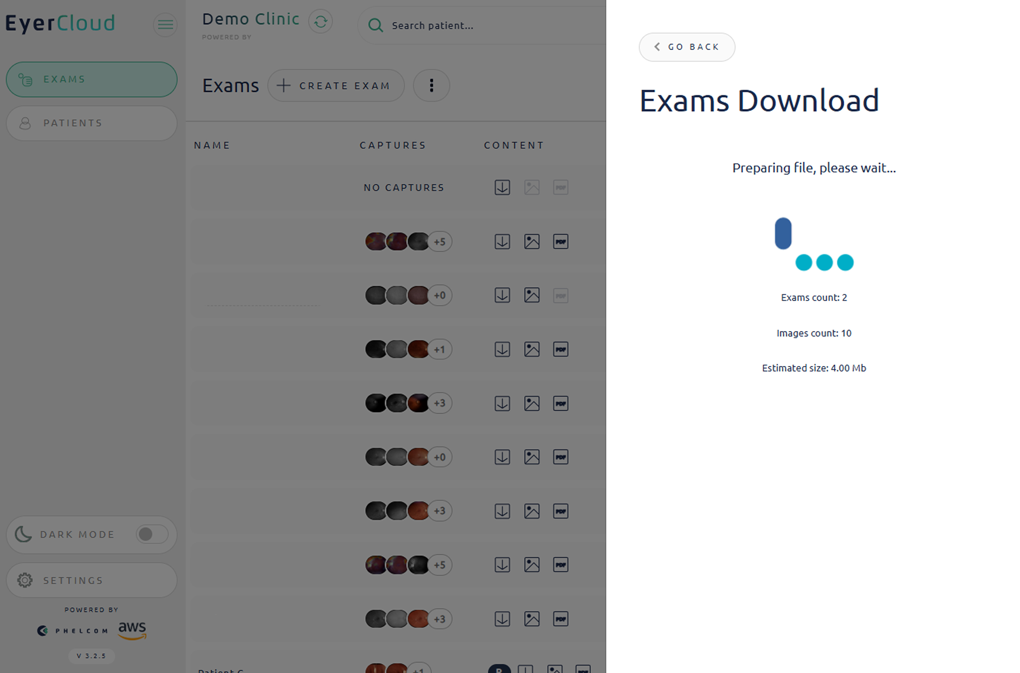1020x673 pixels.
Task: Open the three-dot options menu beside Create Exam
Action: [431, 86]
